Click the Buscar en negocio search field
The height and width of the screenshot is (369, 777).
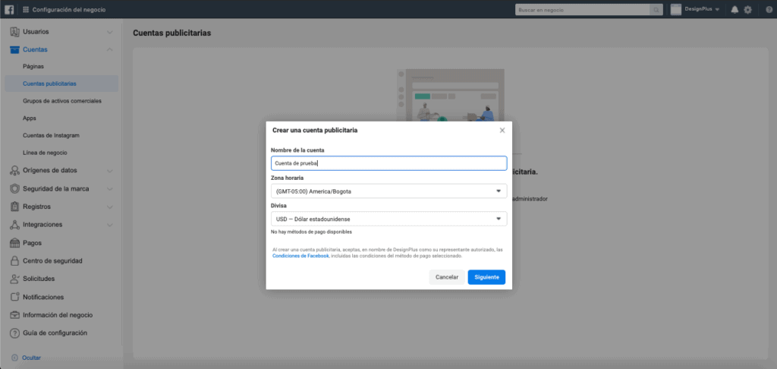(x=583, y=9)
